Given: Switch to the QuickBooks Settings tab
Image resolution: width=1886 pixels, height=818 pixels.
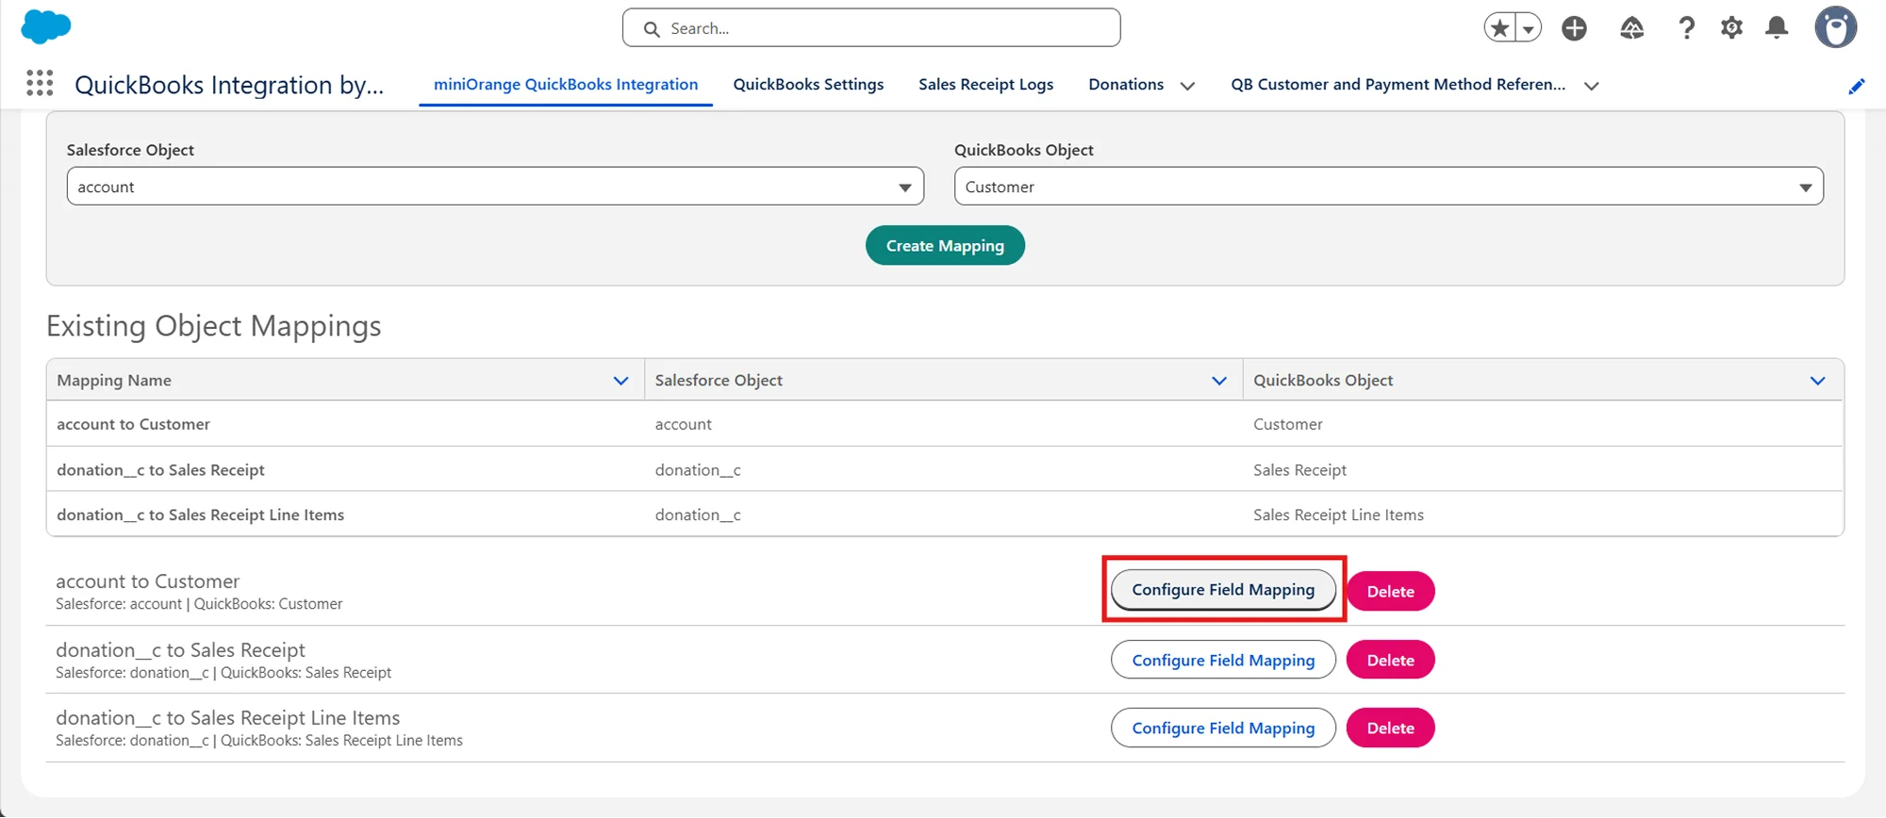Looking at the screenshot, I should tap(808, 84).
